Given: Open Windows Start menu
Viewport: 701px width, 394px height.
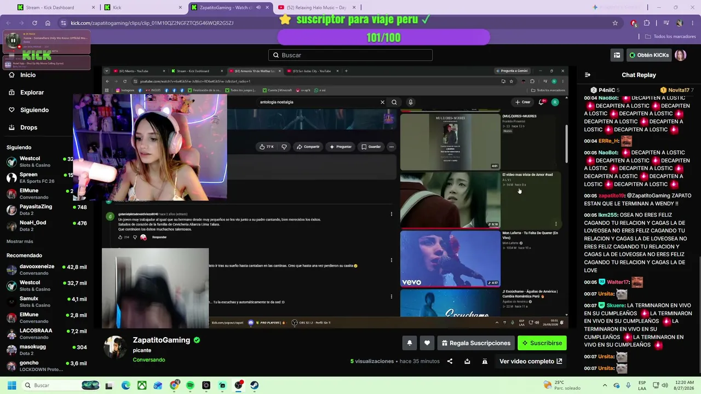Looking at the screenshot, I should tap(11, 385).
